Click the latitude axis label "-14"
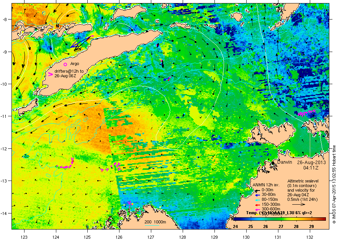The width and height of the screenshot is (337, 241). pyautogui.click(x=5, y=213)
